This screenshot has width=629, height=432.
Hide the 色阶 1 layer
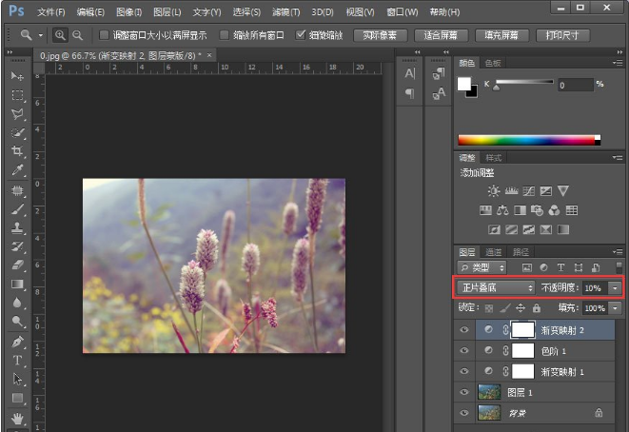click(x=463, y=350)
